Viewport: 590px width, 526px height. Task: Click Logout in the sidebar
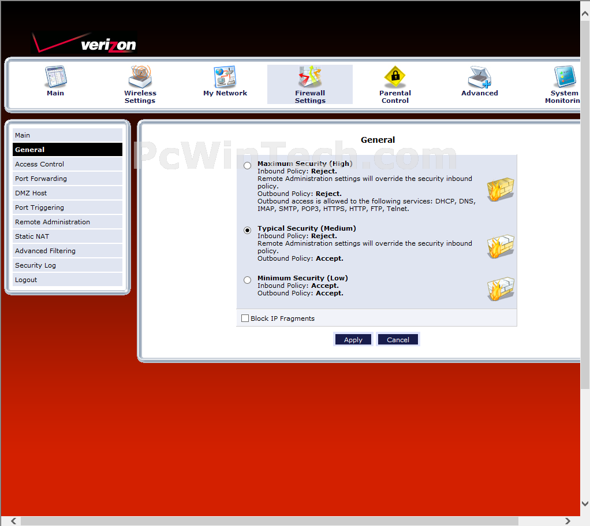tap(68, 280)
